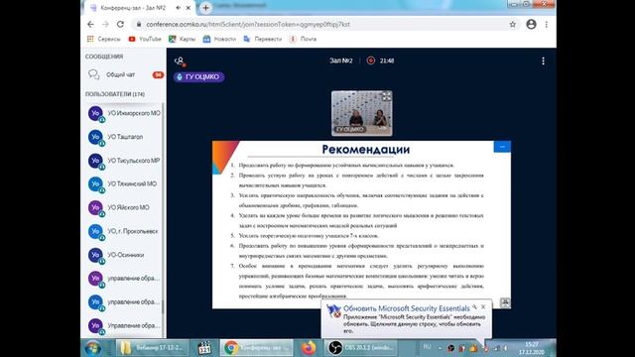The width and height of the screenshot is (635, 357).
Task: Open the YouTube bookmark
Action: (x=145, y=39)
